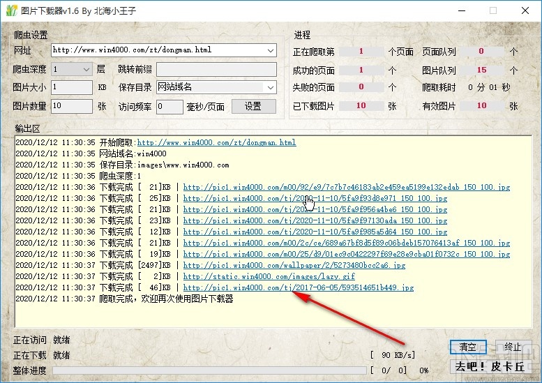This screenshot has height=383, width=542.
Task: Click the 清空 button
Action: coord(468,347)
